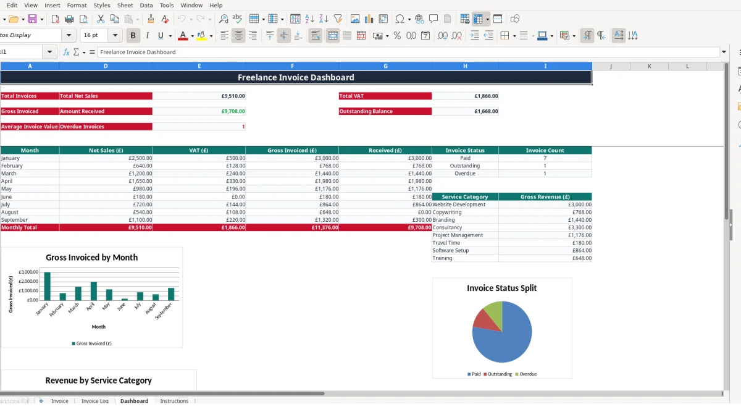Open Print Preview toggle
The image size is (741, 417).
83,19
